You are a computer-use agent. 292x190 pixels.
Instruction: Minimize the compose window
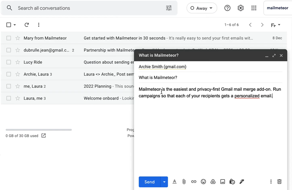click(x=267, y=56)
